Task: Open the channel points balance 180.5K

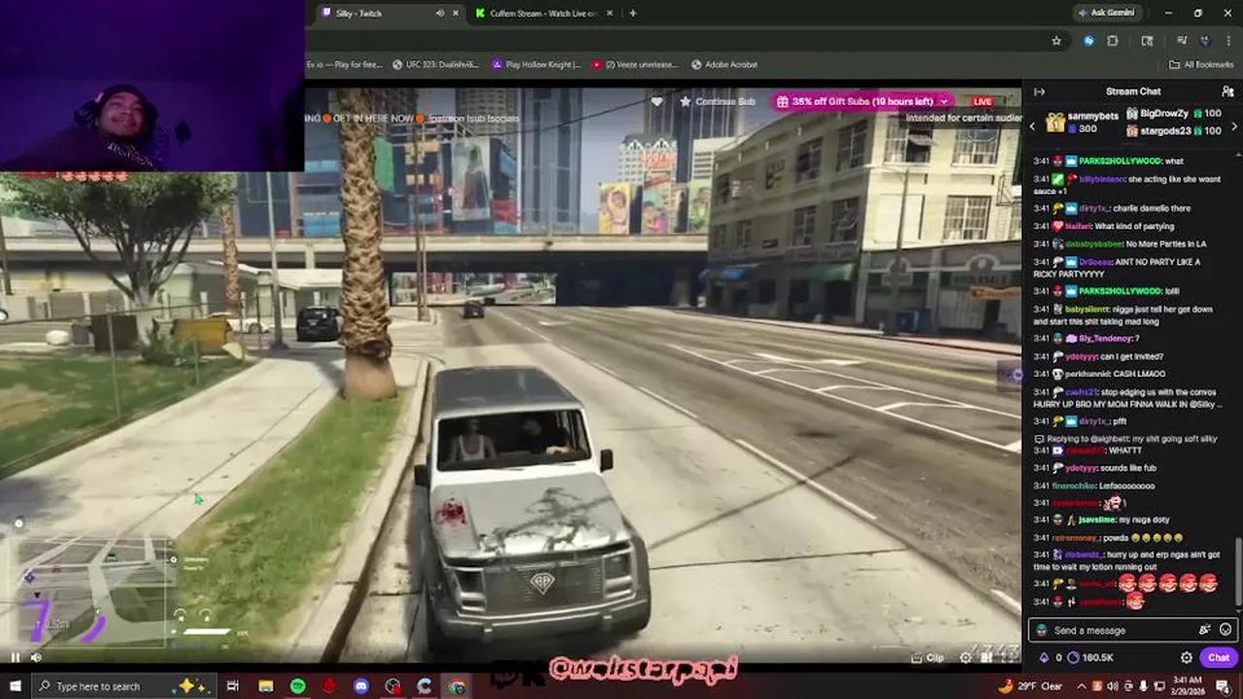Action: 1092,657
